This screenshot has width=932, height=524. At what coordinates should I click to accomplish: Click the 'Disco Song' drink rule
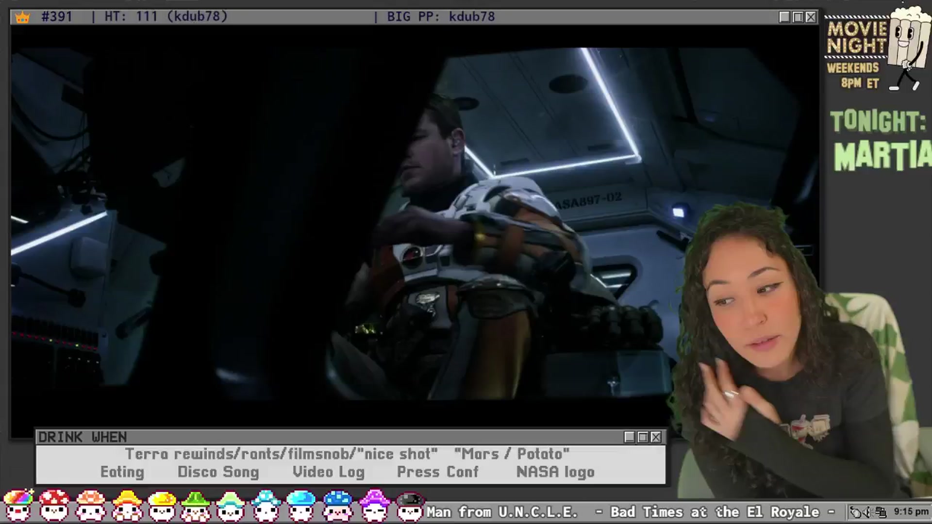[x=218, y=472]
